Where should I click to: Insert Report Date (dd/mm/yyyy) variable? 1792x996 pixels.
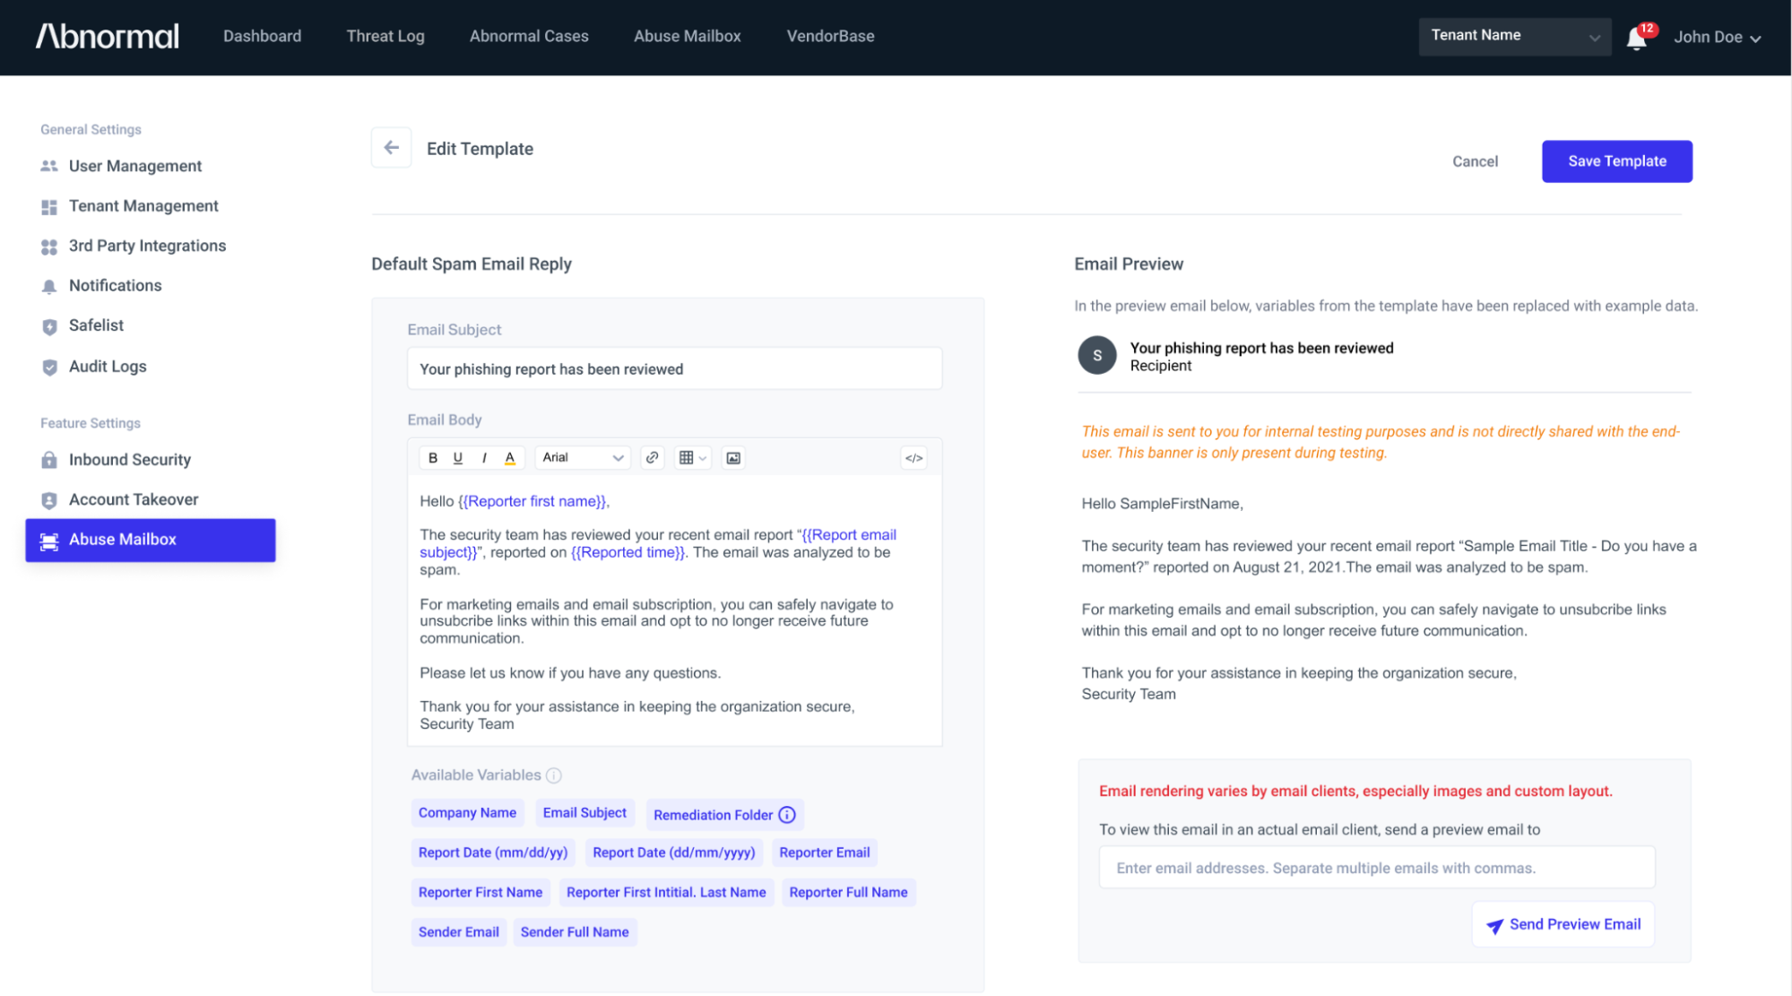tap(674, 853)
